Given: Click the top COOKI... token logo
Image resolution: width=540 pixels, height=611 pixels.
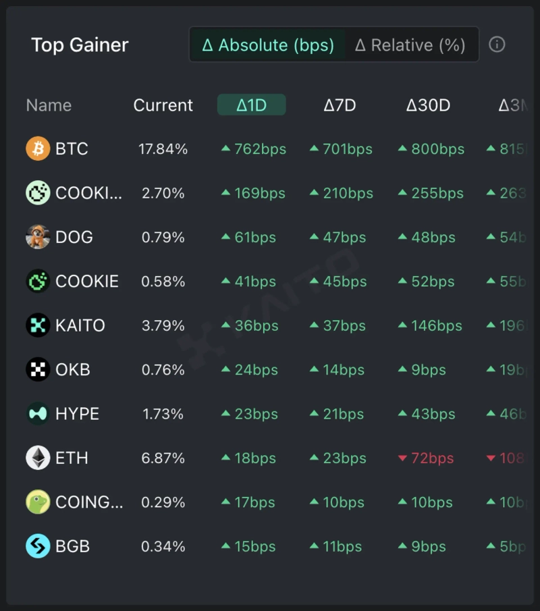Looking at the screenshot, I should point(38,193).
